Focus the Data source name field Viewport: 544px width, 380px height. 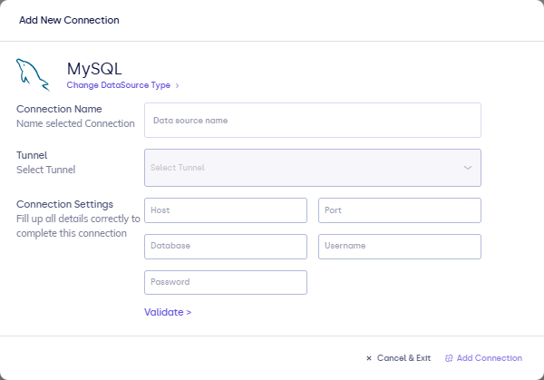coord(313,120)
